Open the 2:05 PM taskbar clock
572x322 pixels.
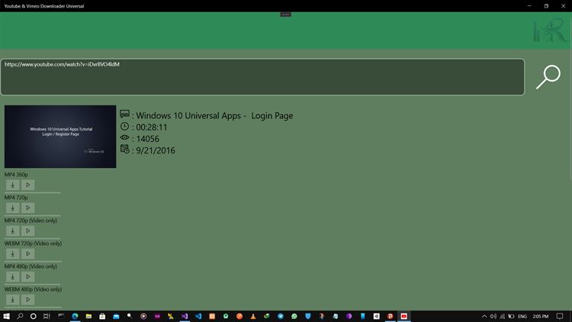(x=540, y=316)
